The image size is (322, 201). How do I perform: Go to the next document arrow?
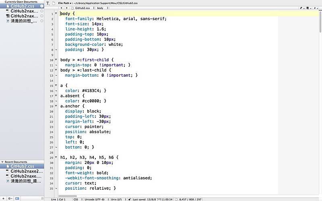coord(67,8)
